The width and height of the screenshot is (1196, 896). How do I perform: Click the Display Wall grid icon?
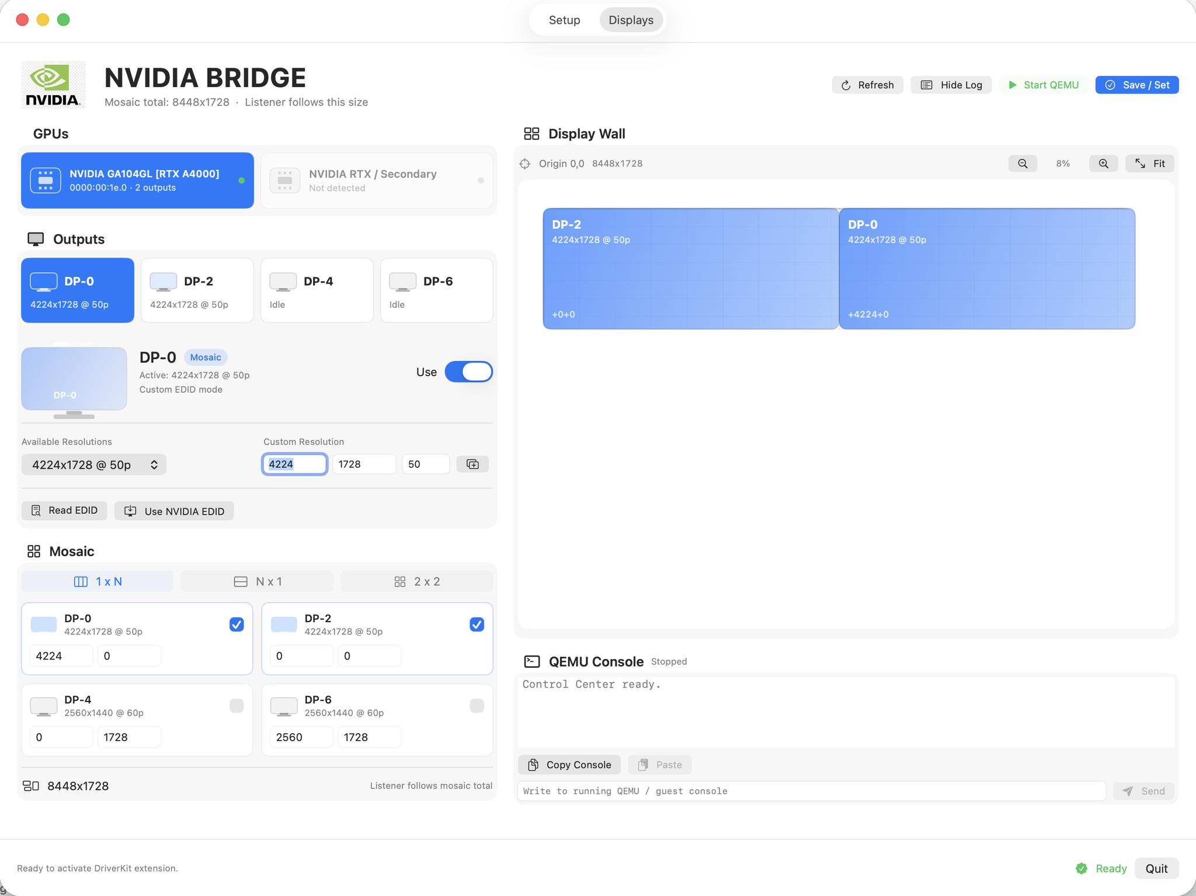[x=531, y=134]
